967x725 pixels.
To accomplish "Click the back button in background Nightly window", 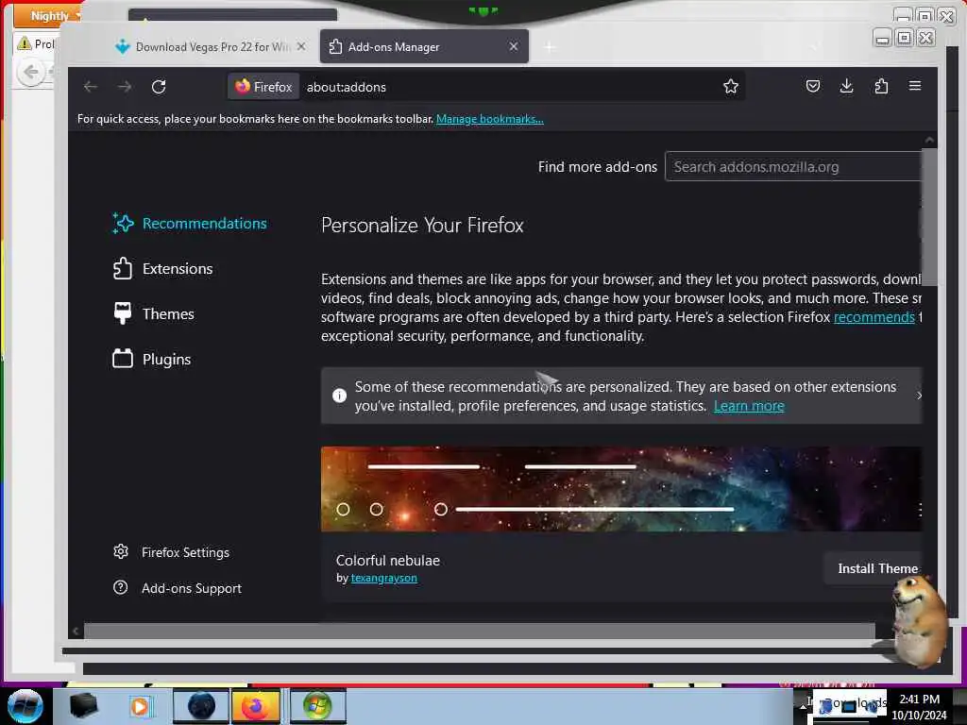I will tap(29, 72).
